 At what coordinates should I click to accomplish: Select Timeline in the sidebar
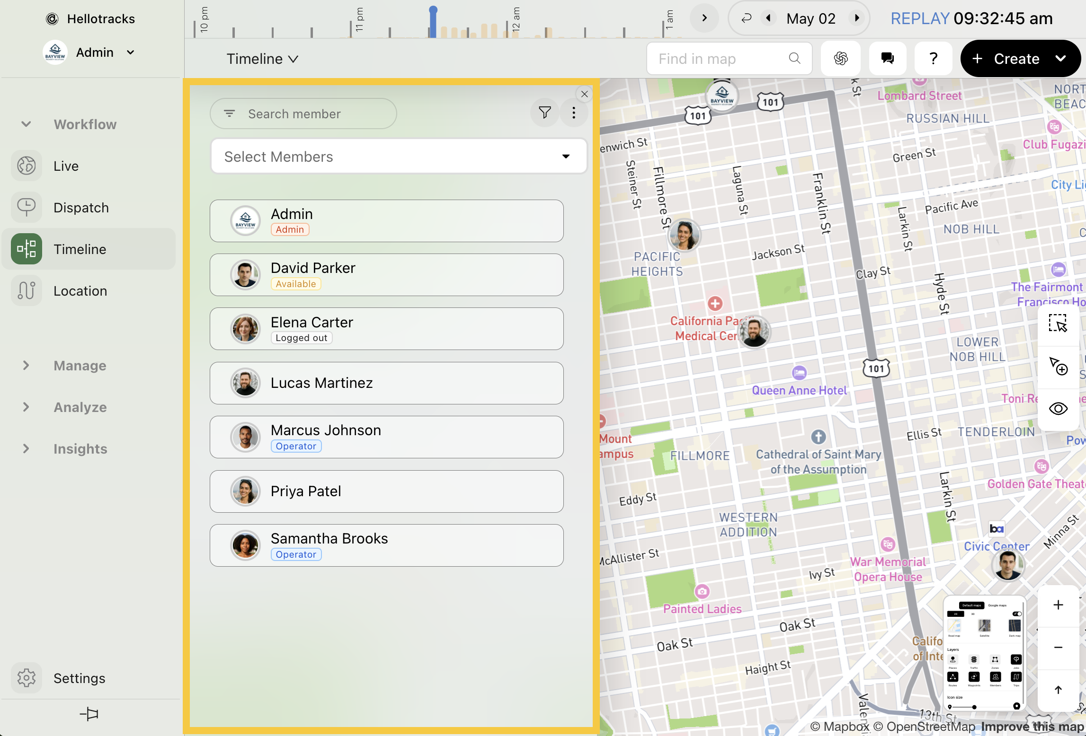click(89, 249)
